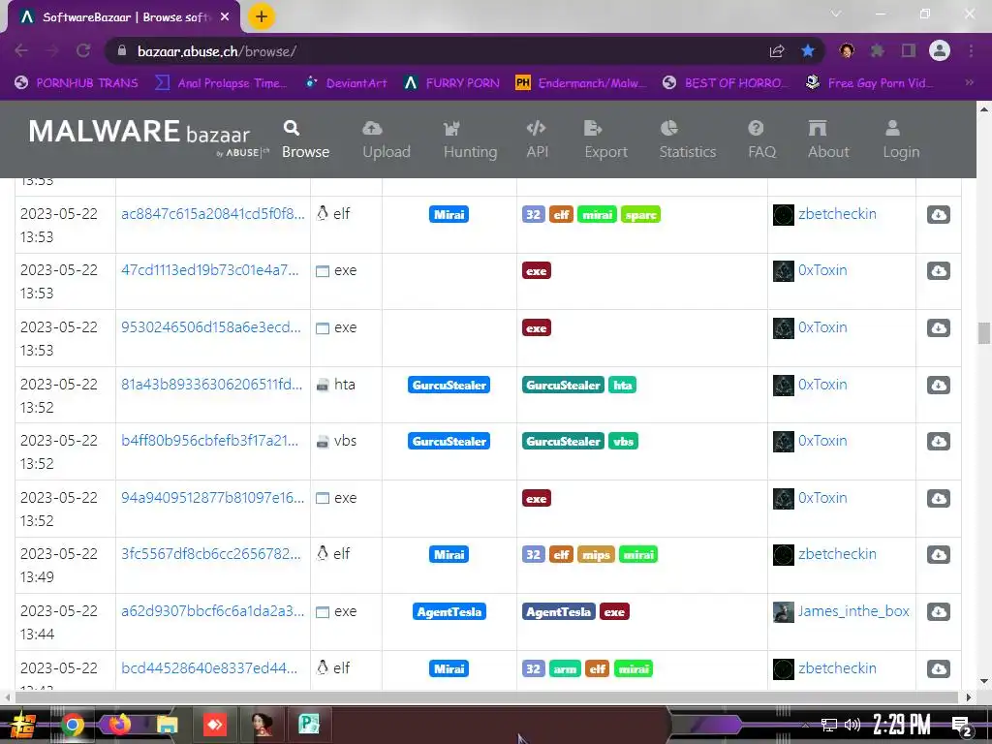Download sample ac8847c615a20841cd5f0f8

(938, 214)
